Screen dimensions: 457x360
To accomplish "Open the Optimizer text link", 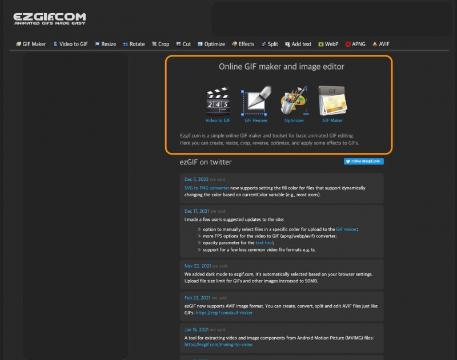I will [x=294, y=120].
